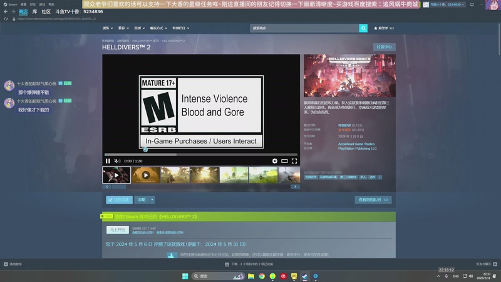
Task: Open File Explorer from the taskbar
Action: point(251,276)
